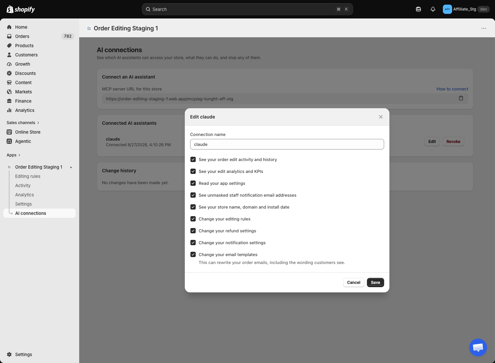This screenshot has width=495, height=363.
Task: Open Editing rules in the app menu
Action: (28, 176)
